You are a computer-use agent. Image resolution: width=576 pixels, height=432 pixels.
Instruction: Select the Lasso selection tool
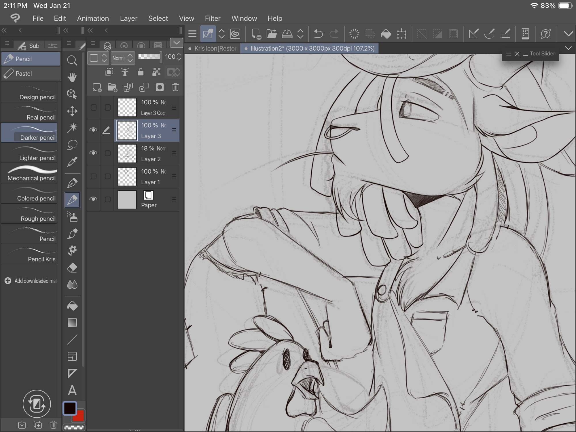(72, 145)
